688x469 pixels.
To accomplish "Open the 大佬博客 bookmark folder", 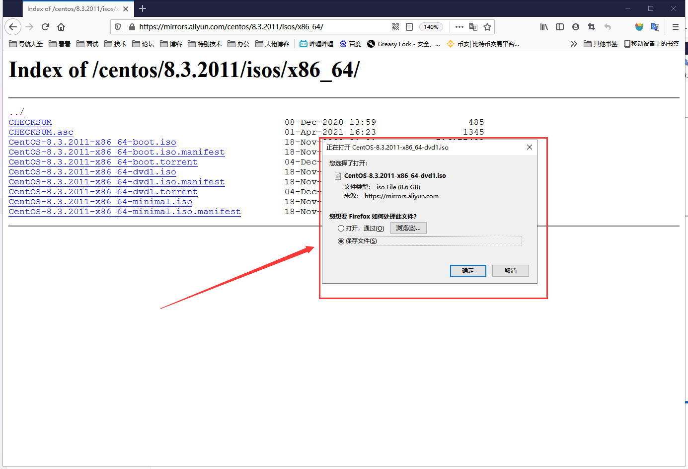I will coord(272,44).
